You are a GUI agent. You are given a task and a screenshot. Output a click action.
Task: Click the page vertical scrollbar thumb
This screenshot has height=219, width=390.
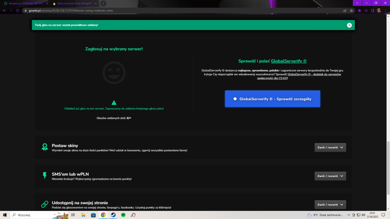388,168
